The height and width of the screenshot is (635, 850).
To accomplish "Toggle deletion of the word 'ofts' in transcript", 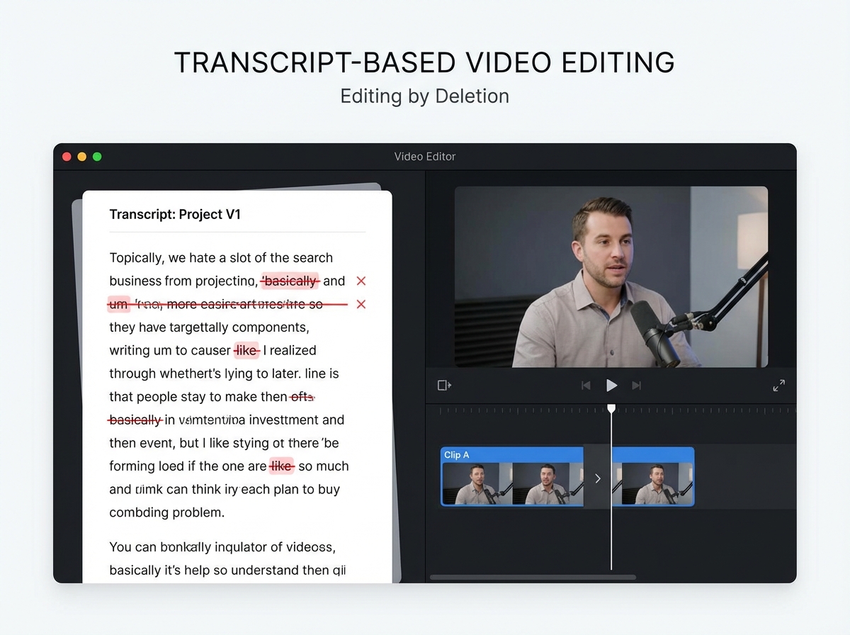I will click(x=302, y=397).
